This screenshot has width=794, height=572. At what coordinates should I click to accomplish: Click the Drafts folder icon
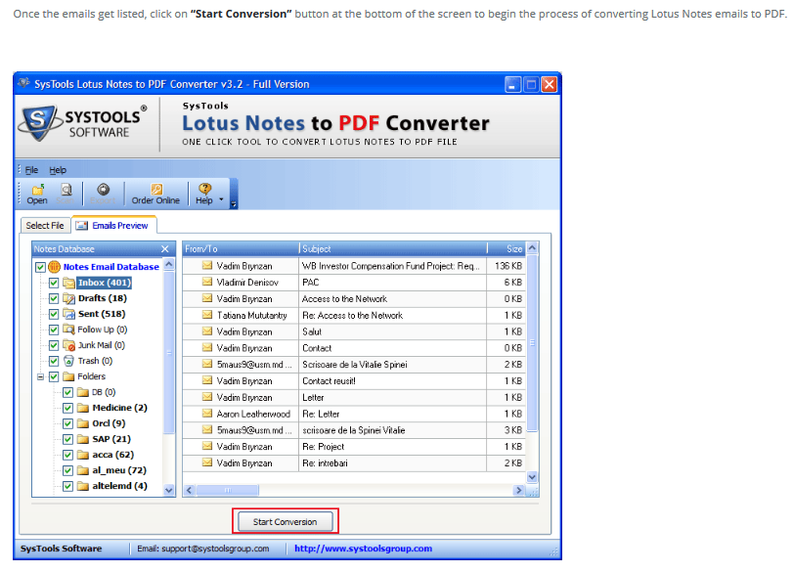[x=68, y=298]
